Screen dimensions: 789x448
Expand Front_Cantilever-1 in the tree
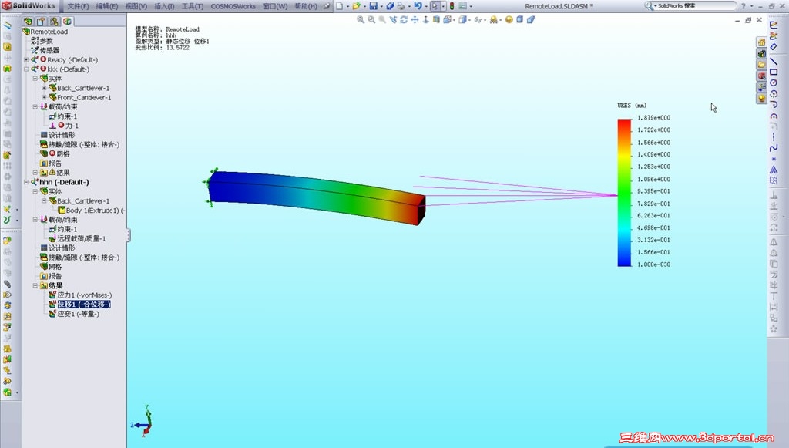tap(44, 97)
